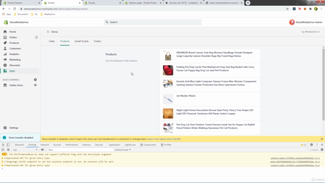
Task: Open a new browser tab
Action: 248,3
